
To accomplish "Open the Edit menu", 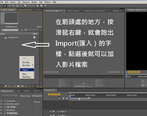I will [x=7, y=2].
